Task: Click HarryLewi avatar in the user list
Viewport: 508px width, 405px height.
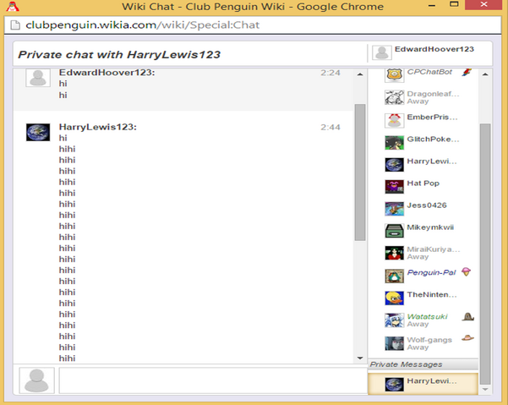Action: click(x=394, y=165)
